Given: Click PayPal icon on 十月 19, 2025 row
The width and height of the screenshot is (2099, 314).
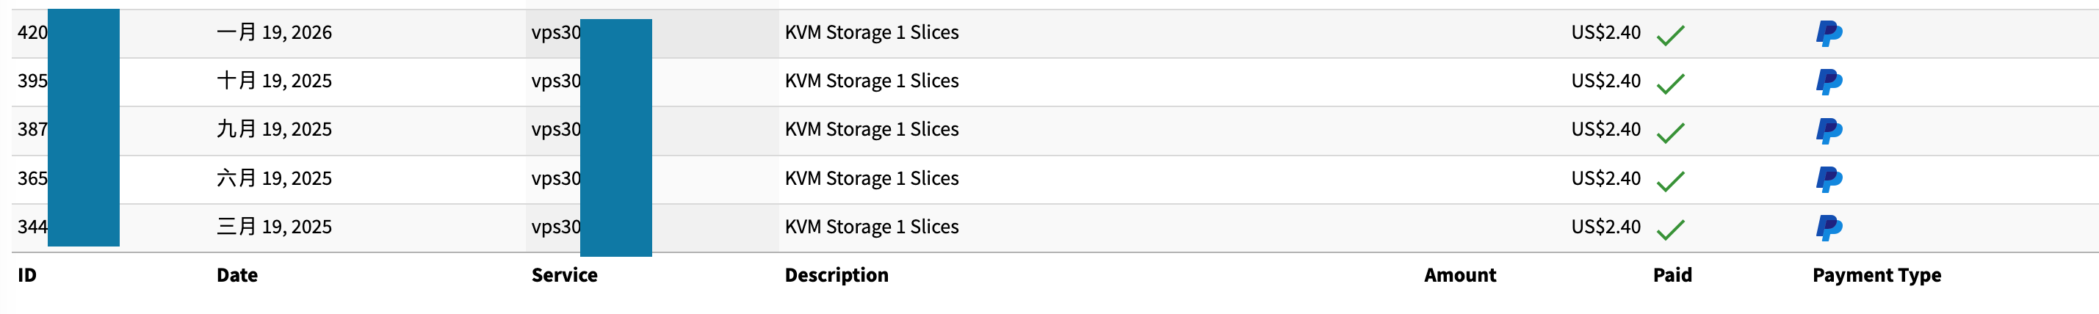Looking at the screenshot, I should click(x=1829, y=82).
